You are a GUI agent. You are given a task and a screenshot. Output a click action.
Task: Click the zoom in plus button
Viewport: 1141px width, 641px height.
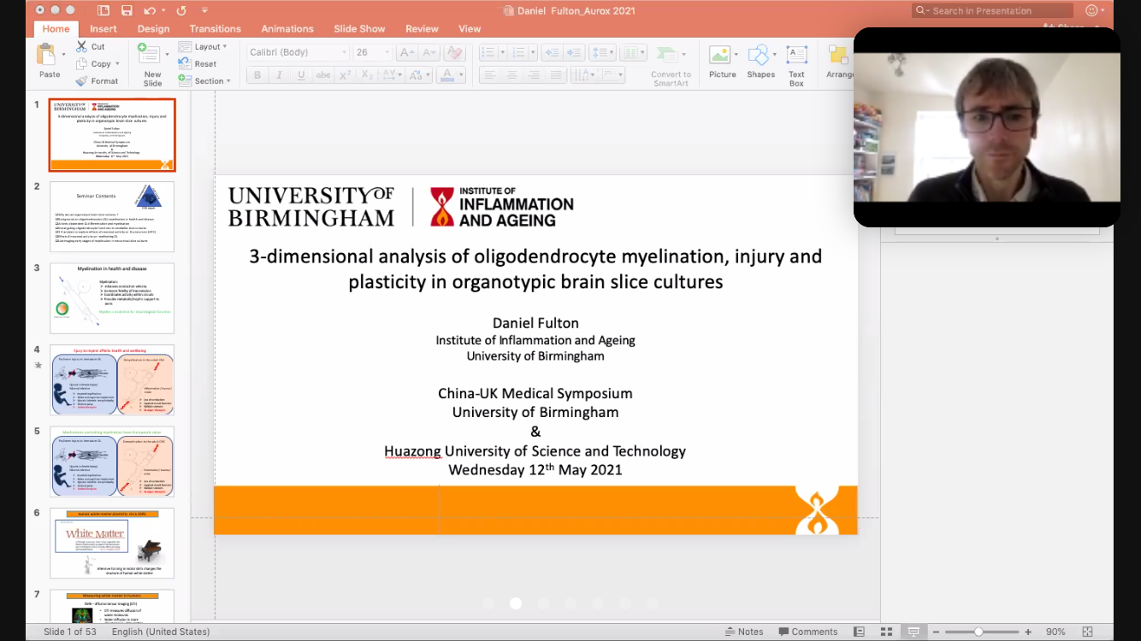[x=1028, y=632]
